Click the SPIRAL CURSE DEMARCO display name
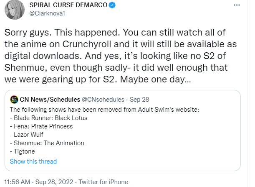 click(x=70, y=5)
